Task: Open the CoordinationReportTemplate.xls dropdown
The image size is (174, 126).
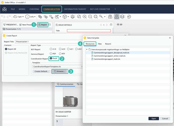Action: pos(58,67)
